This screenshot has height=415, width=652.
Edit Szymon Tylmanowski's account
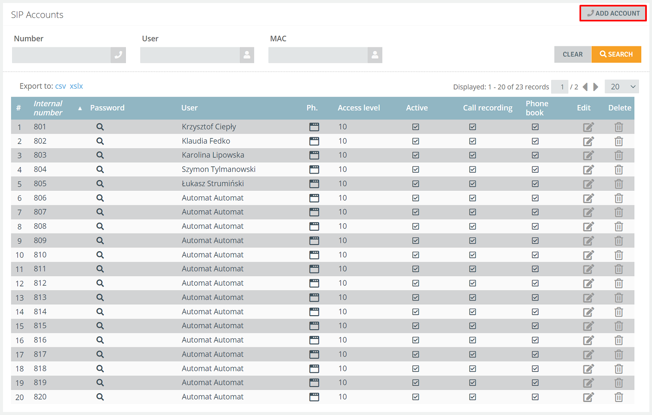[588, 170]
